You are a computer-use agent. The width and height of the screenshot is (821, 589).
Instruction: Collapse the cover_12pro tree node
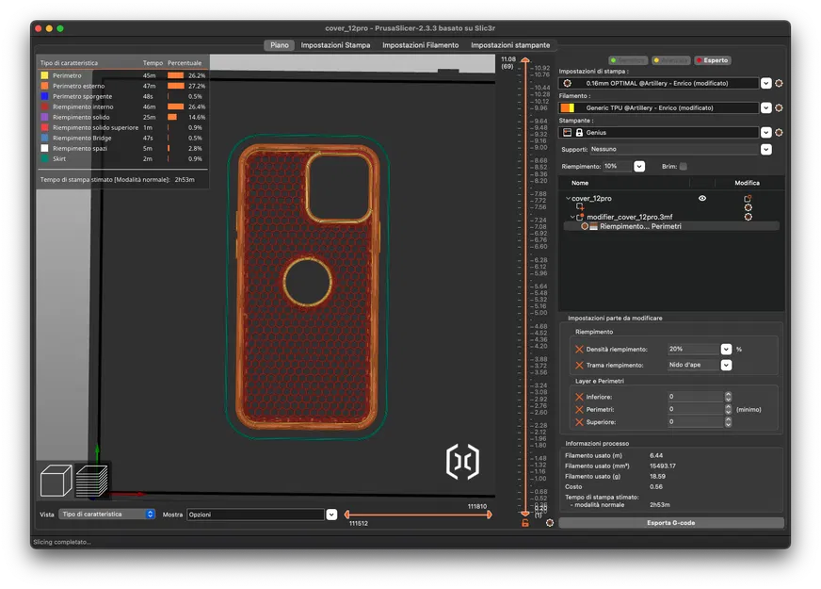tap(568, 199)
